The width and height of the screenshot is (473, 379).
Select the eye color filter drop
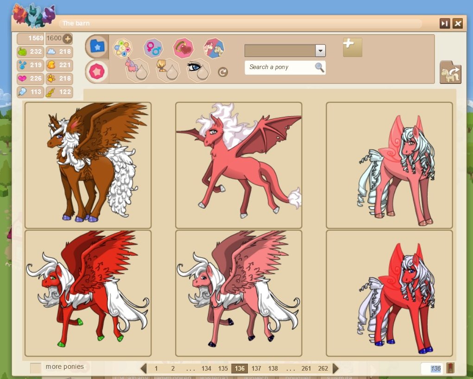(x=198, y=70)
